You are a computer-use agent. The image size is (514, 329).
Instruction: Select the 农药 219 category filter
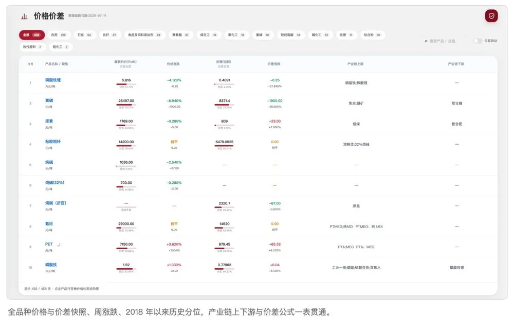pos(59,35)
